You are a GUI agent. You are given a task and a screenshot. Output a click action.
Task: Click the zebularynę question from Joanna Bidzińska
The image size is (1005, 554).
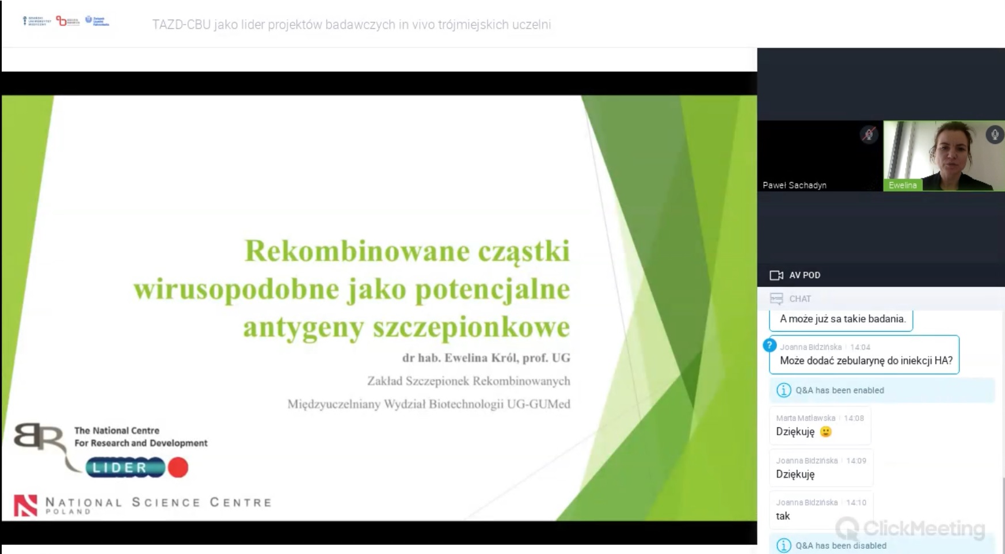click(865, 361)
